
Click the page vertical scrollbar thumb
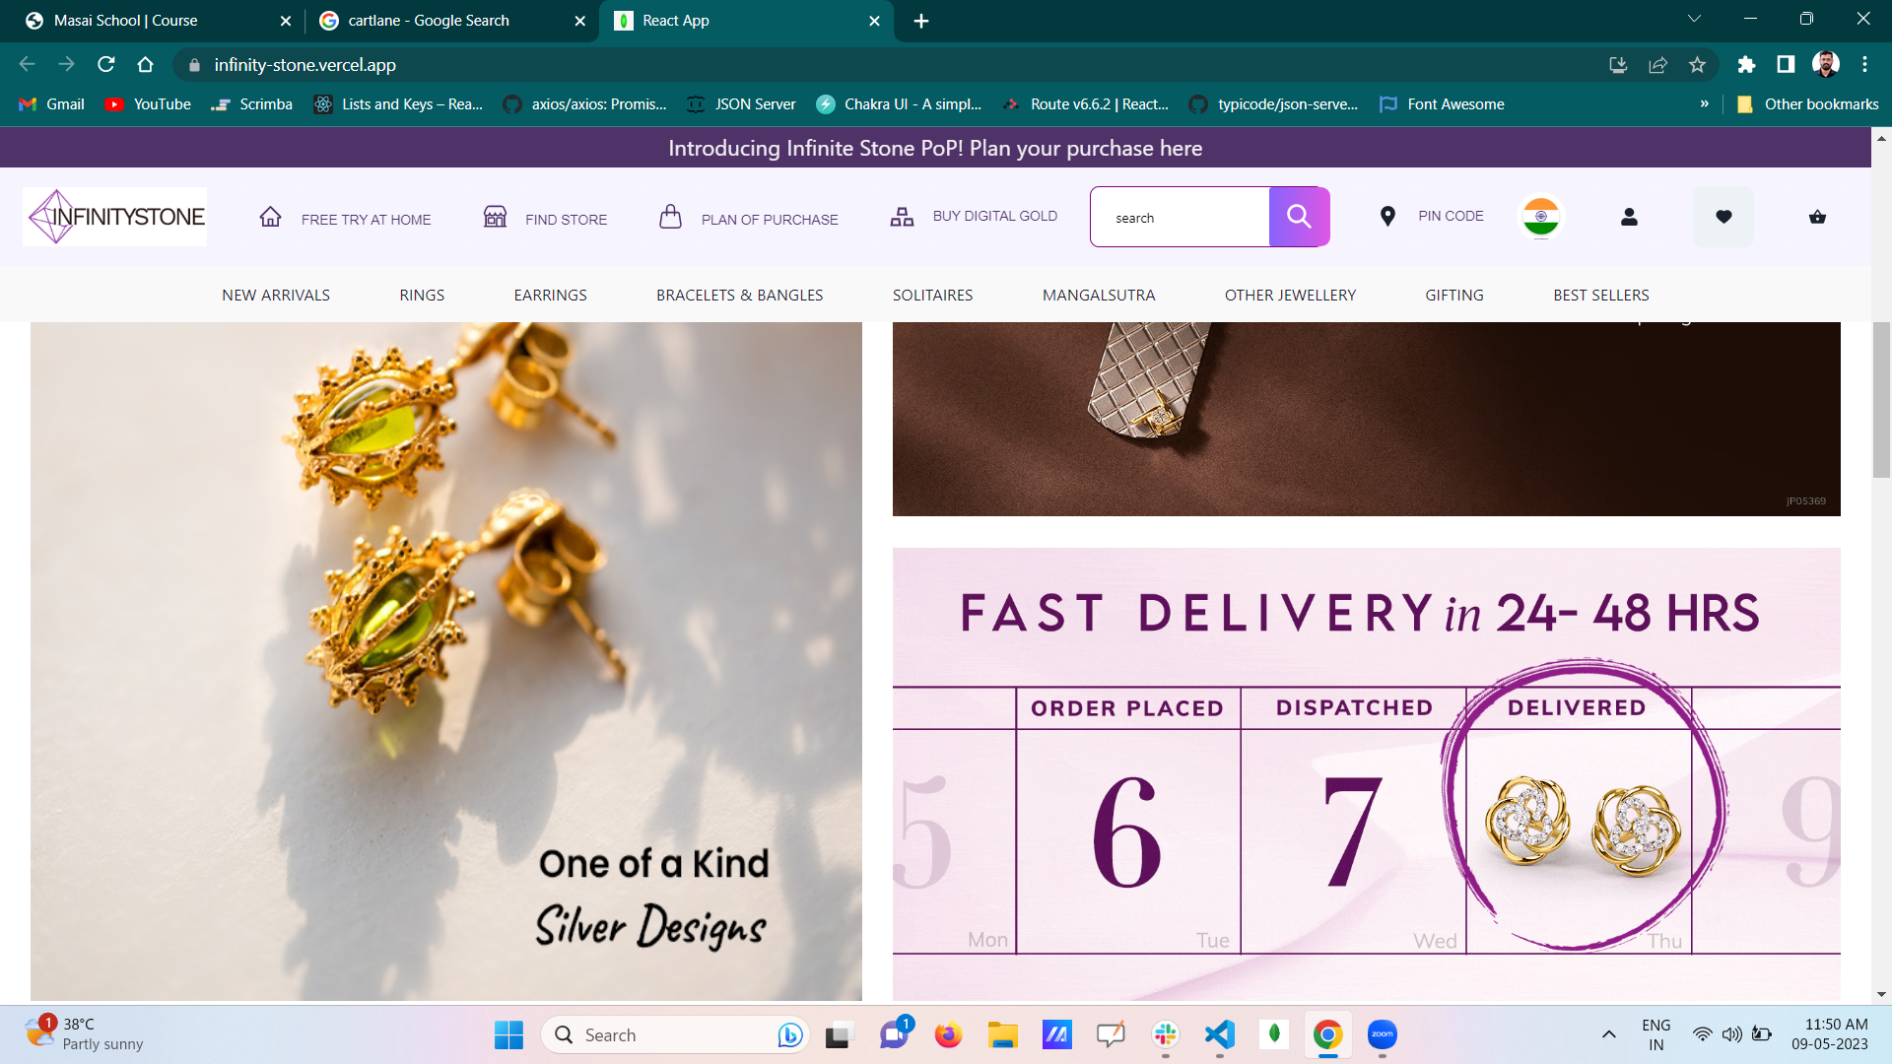(x=1881, y=399)
